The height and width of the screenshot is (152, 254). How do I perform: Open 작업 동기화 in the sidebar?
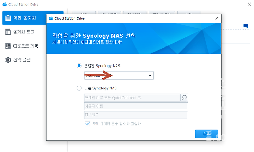(33, 18)
